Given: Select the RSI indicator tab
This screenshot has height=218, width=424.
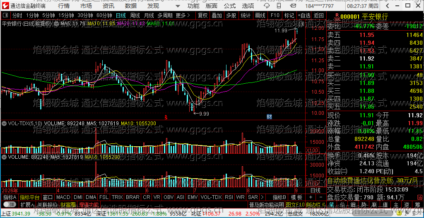Looking at the screenshot, I should point(229,197).
